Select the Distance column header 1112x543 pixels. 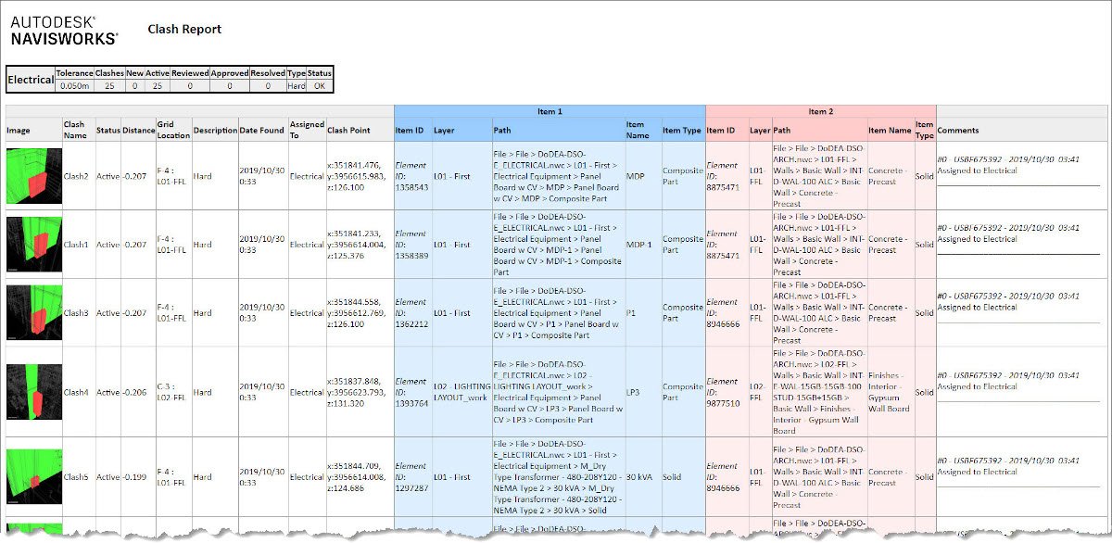139,131
